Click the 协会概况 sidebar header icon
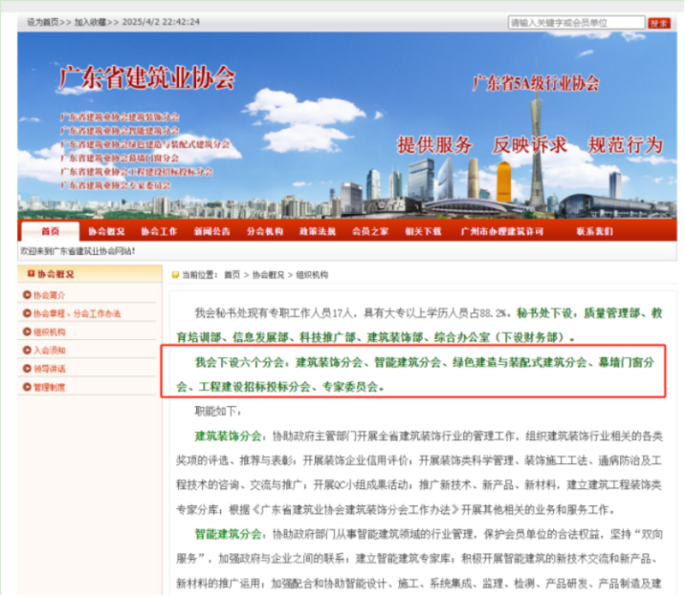This screenshot has width=685, height=596. pyautogui.click(x=31, y=274)
